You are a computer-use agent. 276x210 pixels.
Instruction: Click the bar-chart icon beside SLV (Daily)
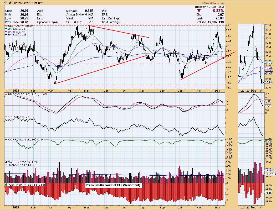(x=7, y=26)
